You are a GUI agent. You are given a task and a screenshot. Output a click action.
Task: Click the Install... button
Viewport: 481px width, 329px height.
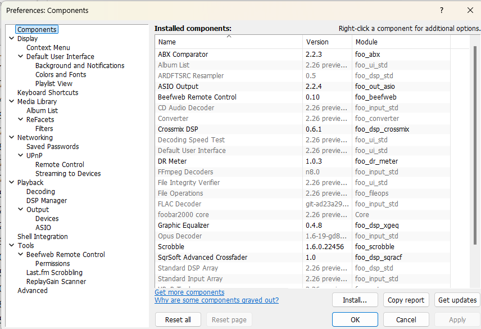coord(355,300)
